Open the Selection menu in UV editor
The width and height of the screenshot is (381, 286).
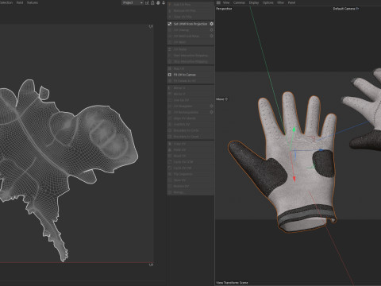6,2
